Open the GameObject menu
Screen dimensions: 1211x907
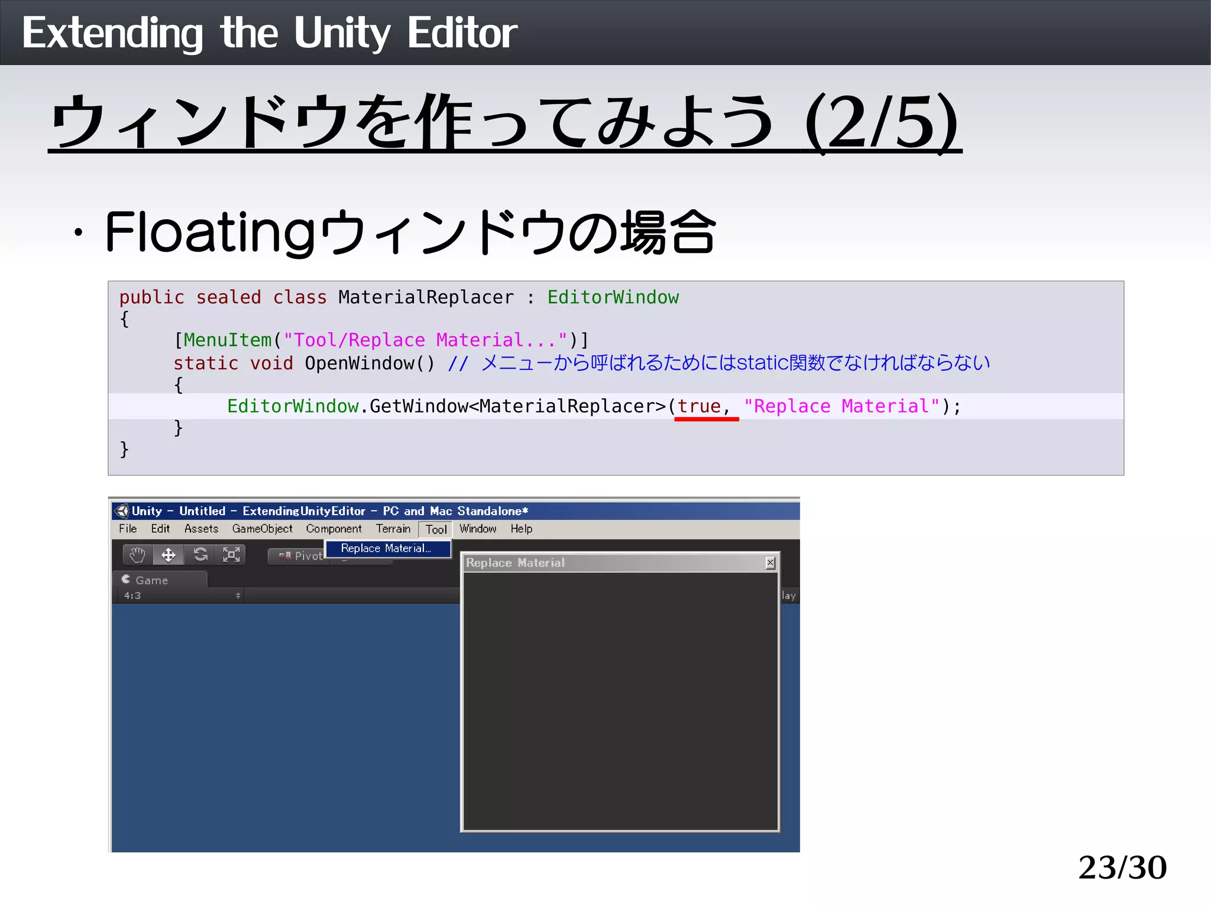pos(262,529)
